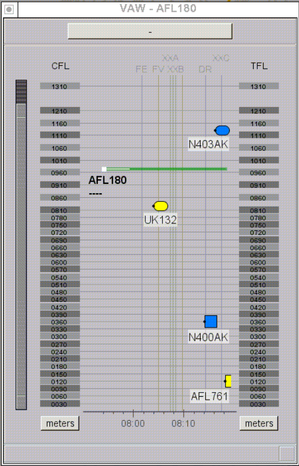Select CFL level 0810
Viewport: 299px width, 466px height.
coord(60,211)
